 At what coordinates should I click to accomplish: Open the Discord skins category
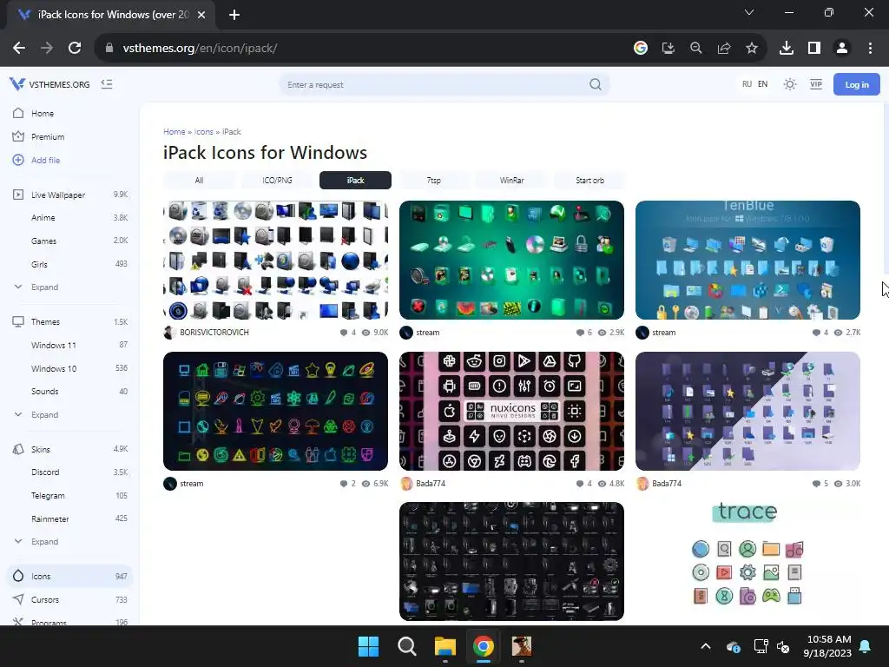click(x=45, y=472)
